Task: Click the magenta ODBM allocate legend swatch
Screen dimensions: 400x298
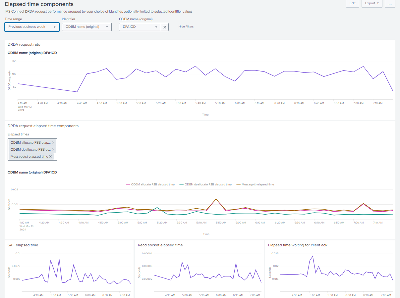Action: (128, 184)
